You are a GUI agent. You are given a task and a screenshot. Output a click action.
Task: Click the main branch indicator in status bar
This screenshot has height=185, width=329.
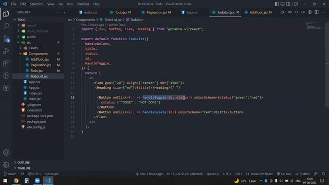pyautogui.click(x=10, y=174)
